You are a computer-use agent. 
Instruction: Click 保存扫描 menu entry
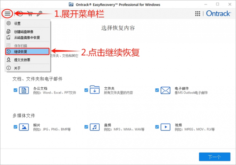tap(28, 46)
